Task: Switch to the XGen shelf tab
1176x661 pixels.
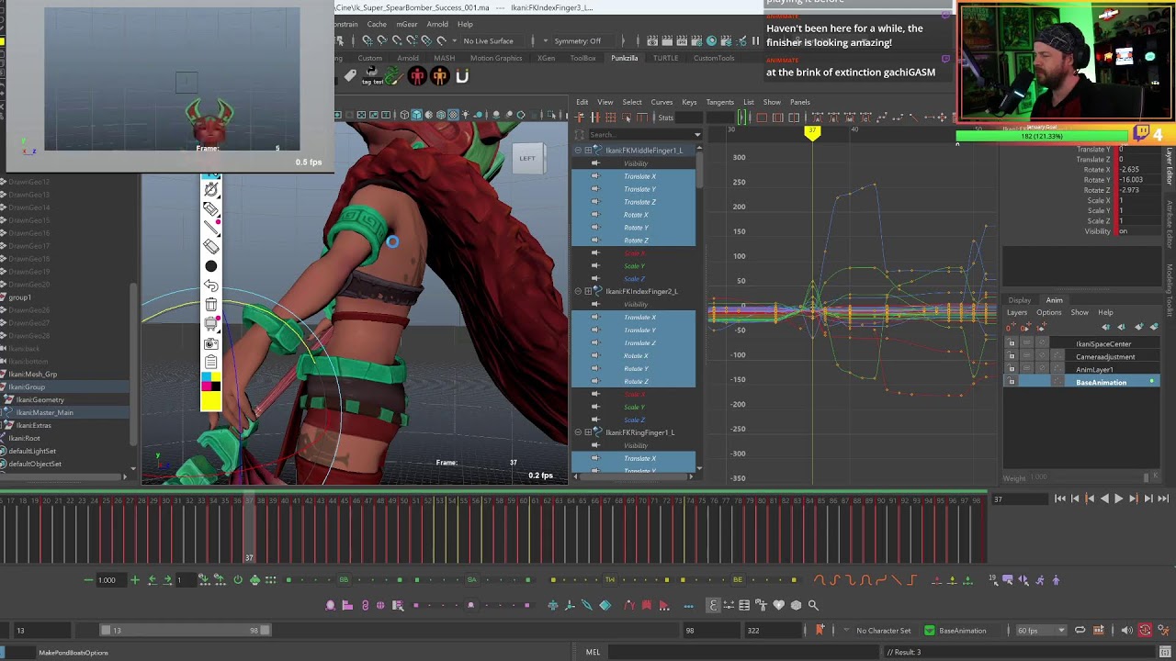Action: (547, 58)
